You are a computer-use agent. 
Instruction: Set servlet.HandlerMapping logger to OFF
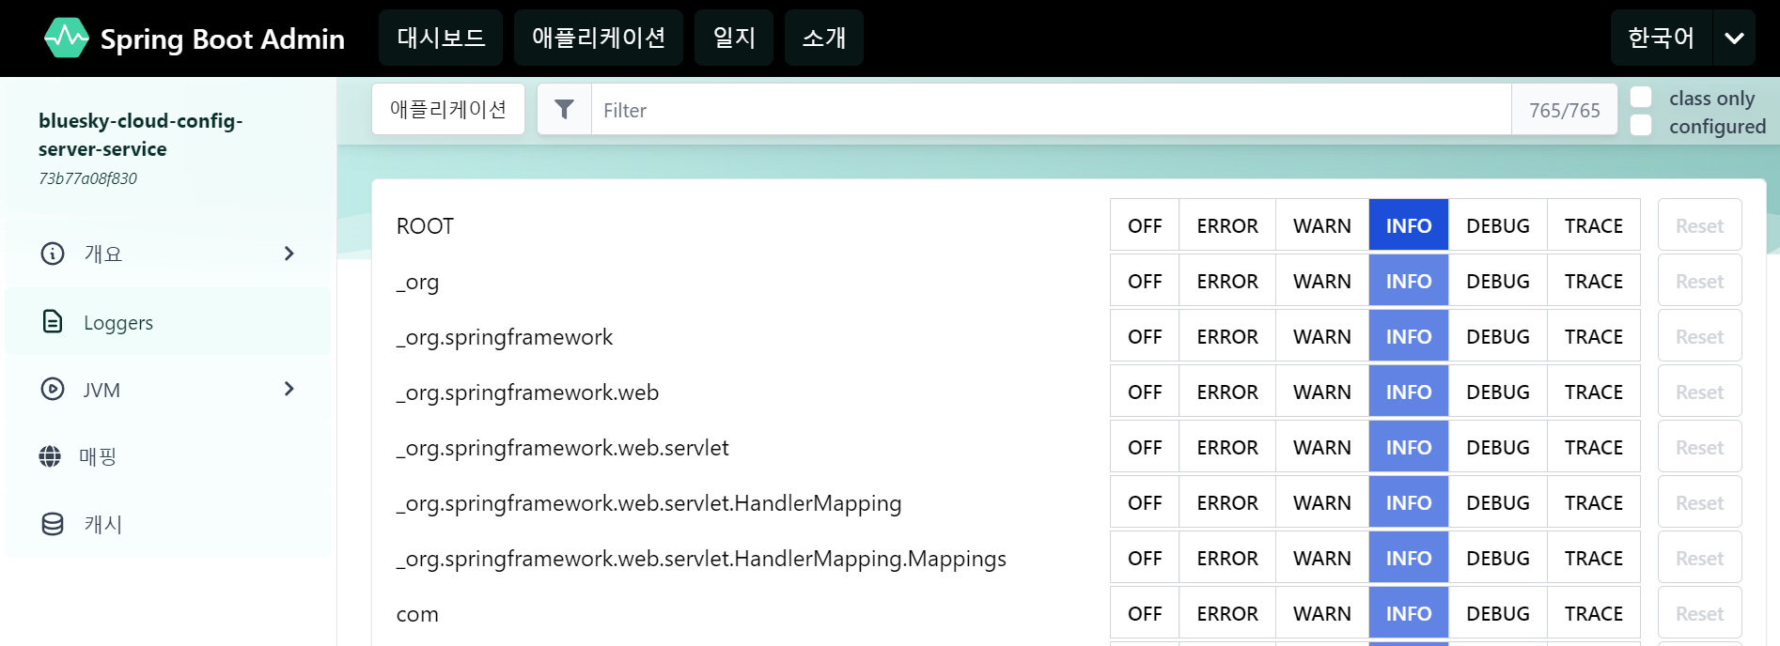tap(1145, 502)
